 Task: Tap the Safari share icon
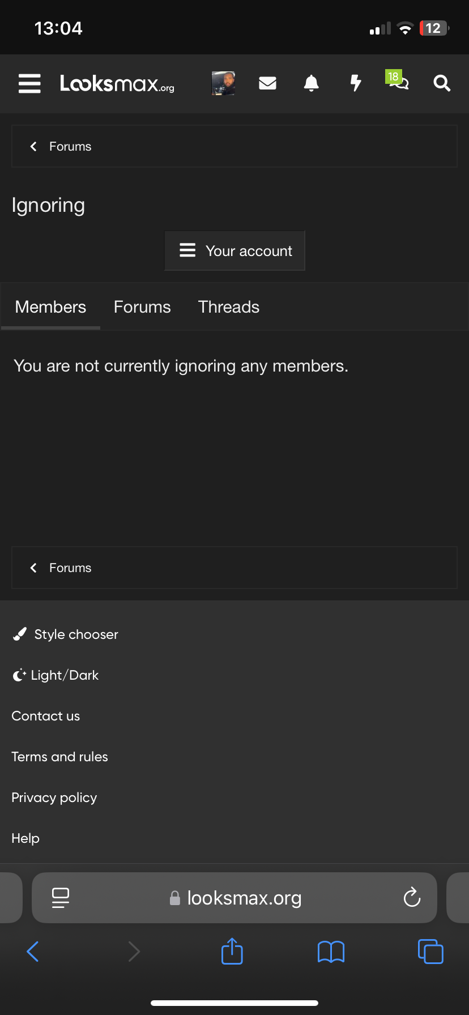[232, 951]
